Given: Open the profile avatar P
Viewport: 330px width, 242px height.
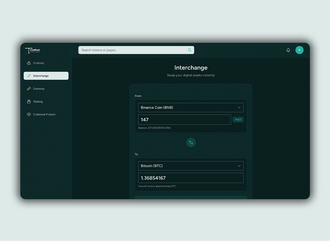Looking at the screenshot, I should (x=299, y=50).
